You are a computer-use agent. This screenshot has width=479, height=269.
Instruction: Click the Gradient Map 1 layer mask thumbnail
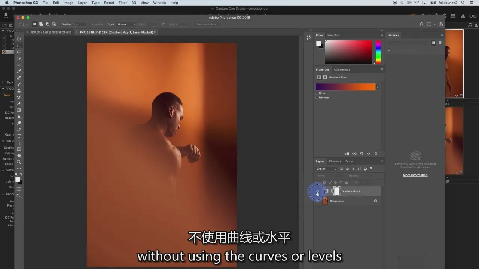[337, 191]
